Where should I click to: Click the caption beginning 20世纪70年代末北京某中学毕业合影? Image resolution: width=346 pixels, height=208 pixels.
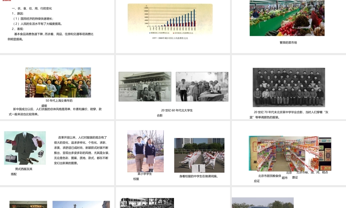tap(289, 115)
